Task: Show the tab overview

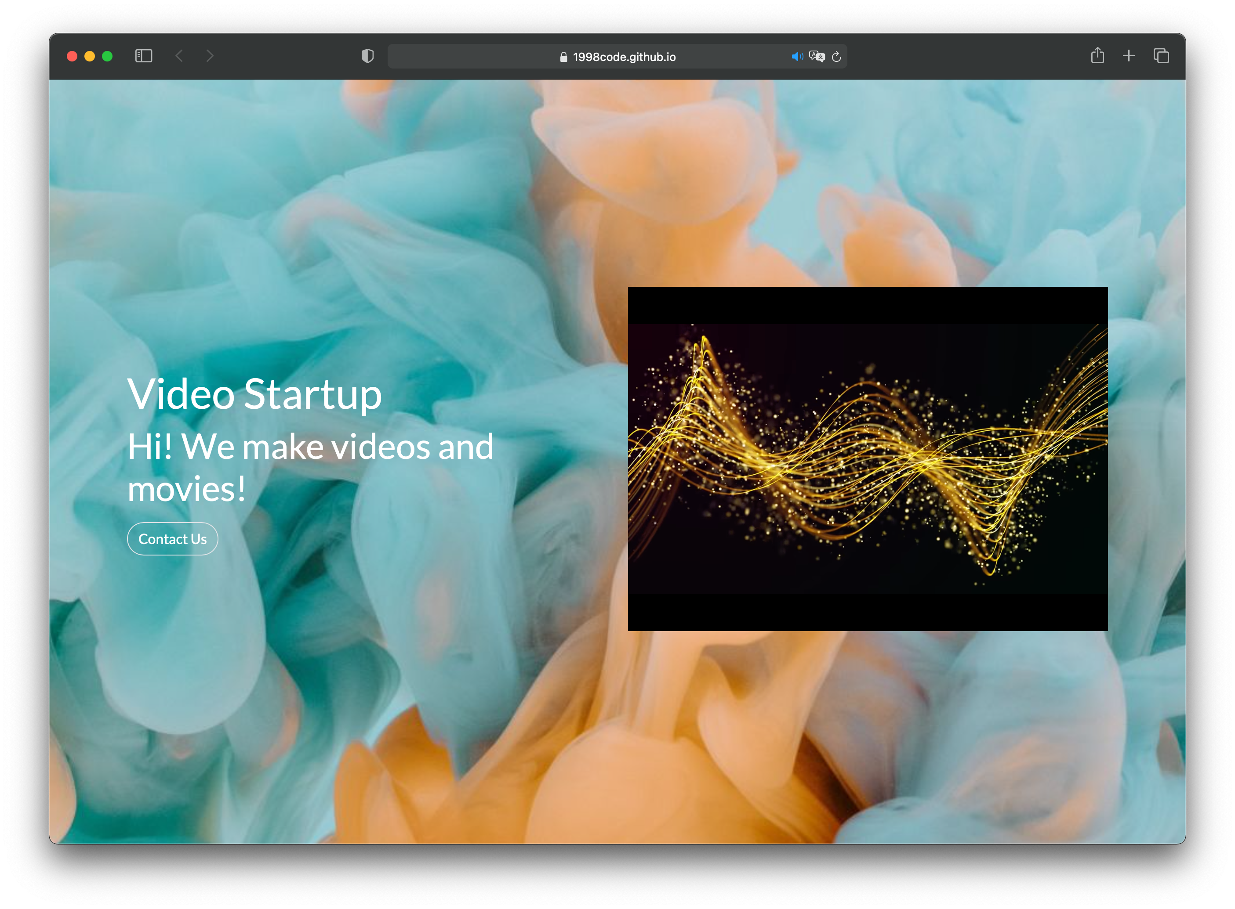Action: coord(1161,56)
